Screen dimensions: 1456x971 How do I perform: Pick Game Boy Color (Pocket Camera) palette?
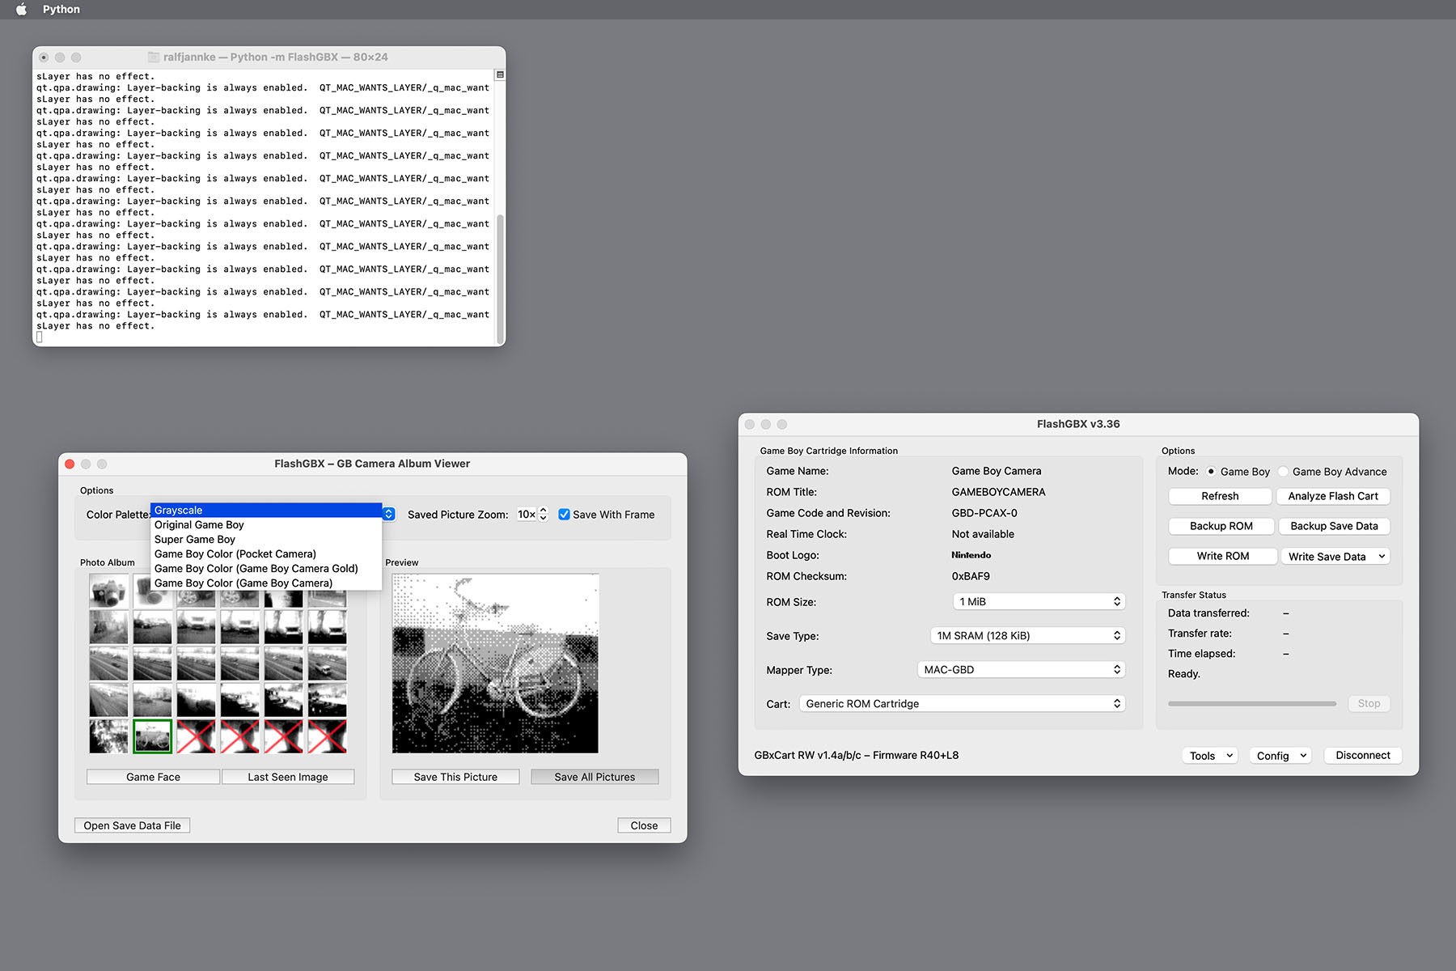pos(235,554)
